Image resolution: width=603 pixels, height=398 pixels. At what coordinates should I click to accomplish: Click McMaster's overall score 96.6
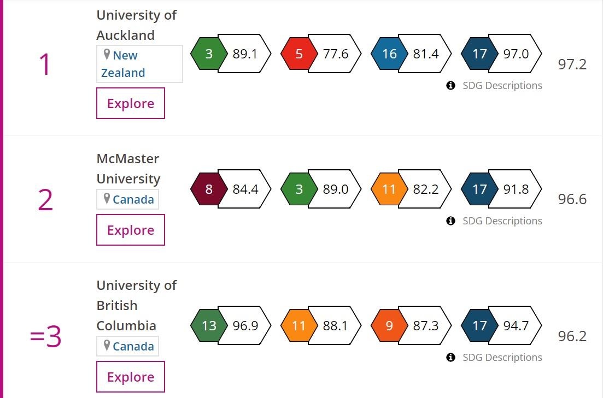pos(572,199)
